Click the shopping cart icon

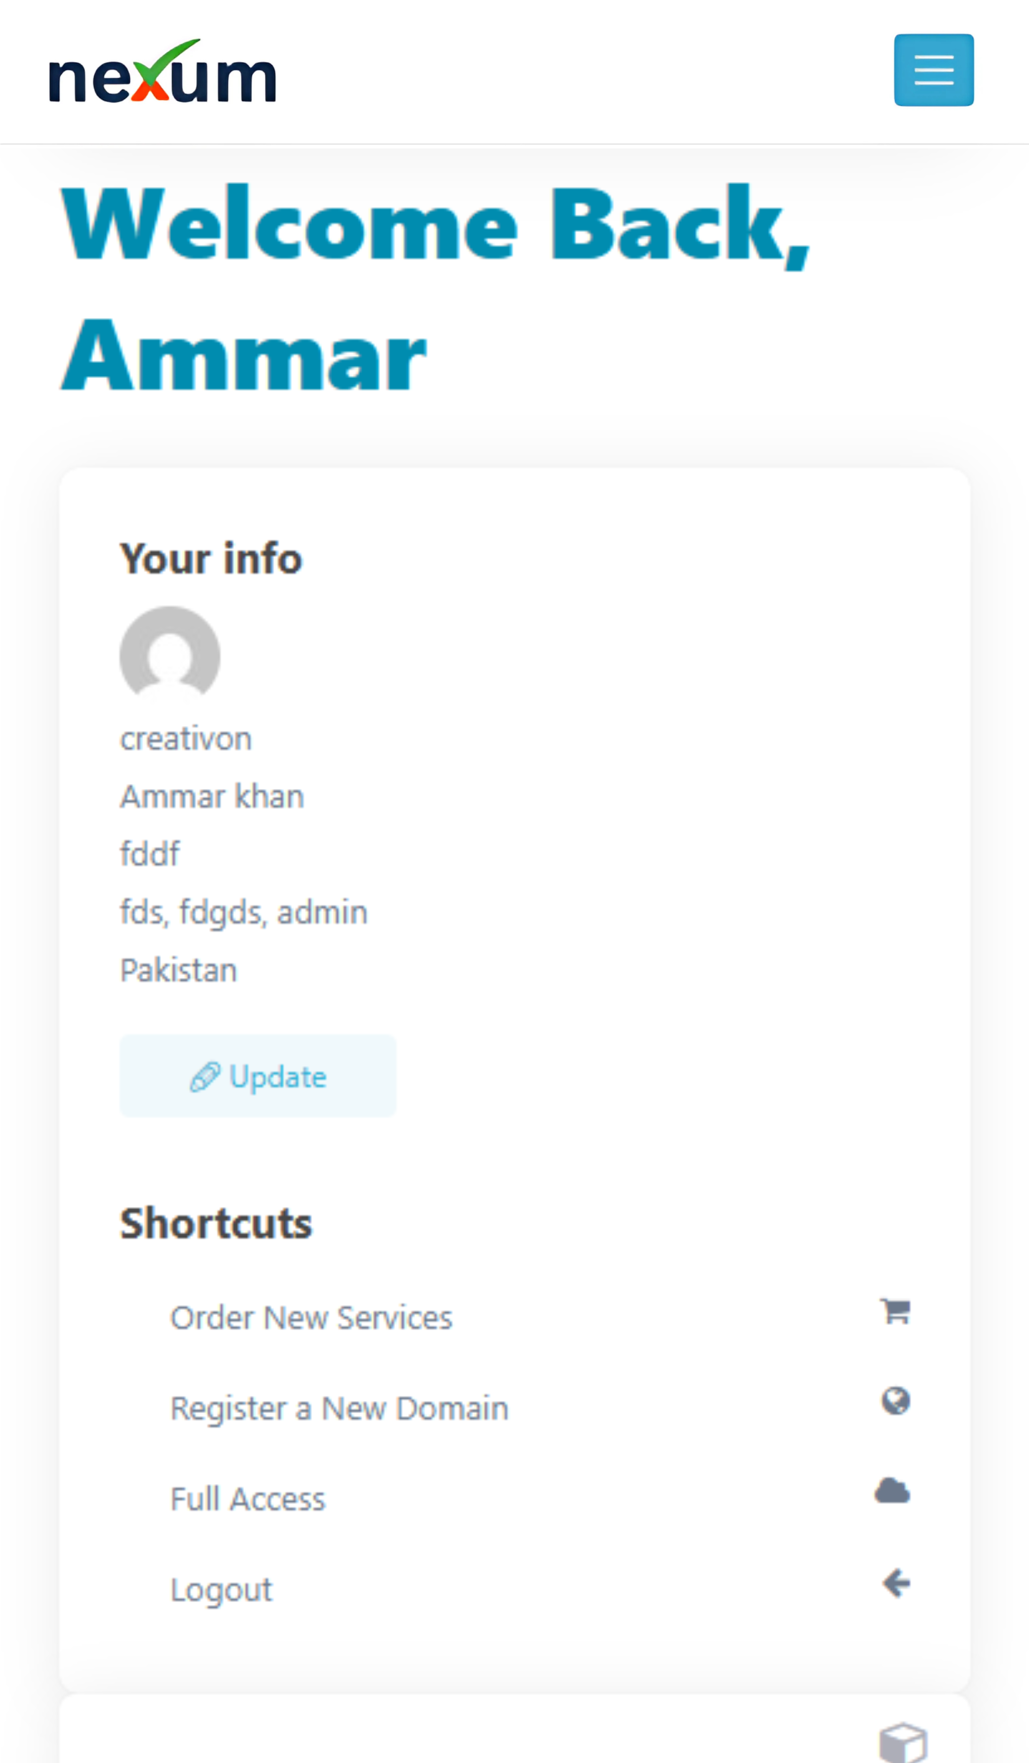tap(895, 1311)
